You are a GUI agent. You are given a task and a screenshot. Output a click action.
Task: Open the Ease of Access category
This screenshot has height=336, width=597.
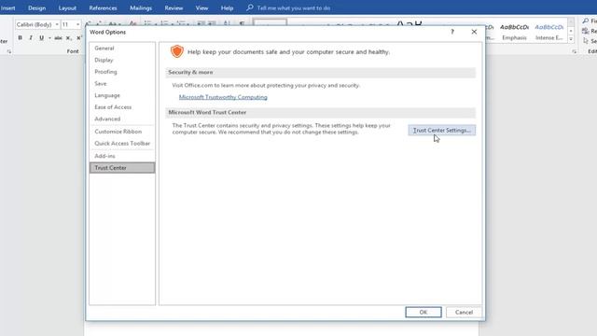pos(122,107)
